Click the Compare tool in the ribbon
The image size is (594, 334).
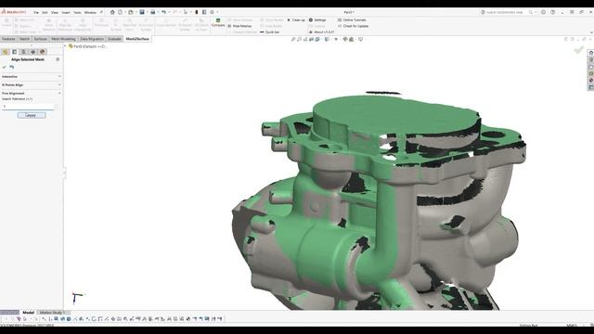pyautogui.click(x=218, y=22)
